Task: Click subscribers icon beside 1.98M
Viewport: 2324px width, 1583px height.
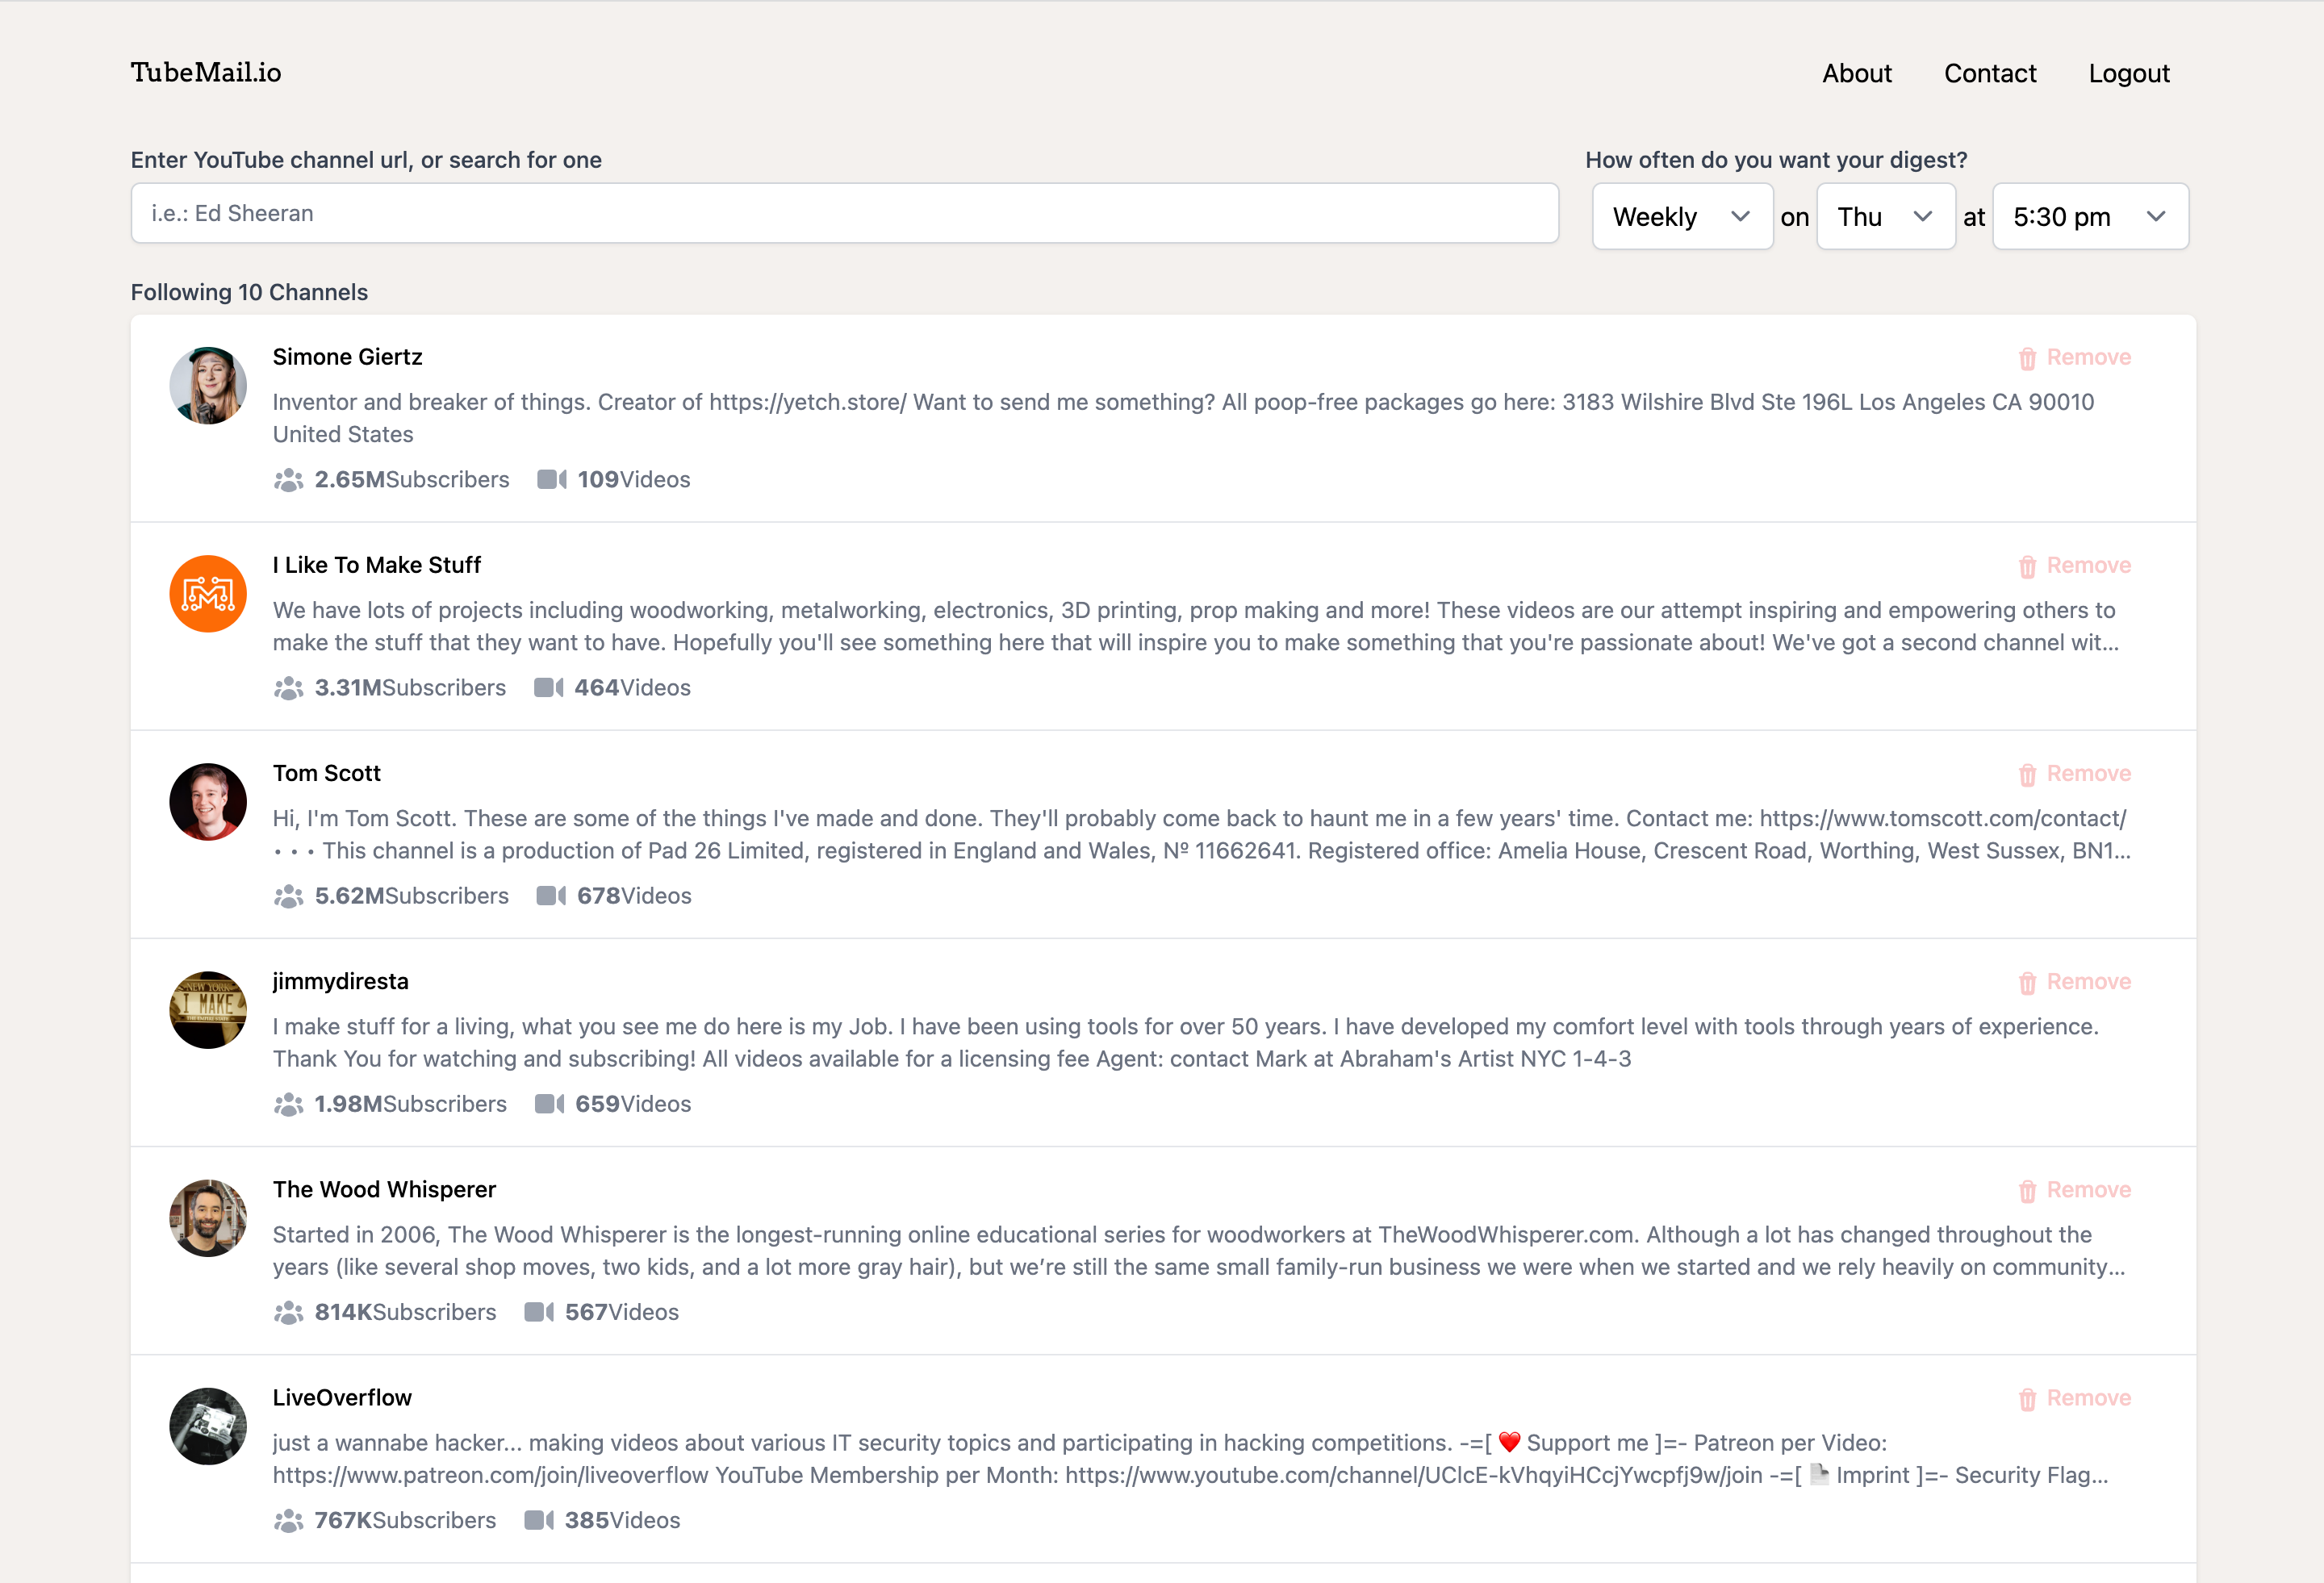Action: pos(288,1104)
